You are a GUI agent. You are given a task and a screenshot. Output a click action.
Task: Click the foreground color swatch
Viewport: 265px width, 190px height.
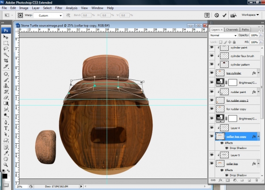click(4, 176)
